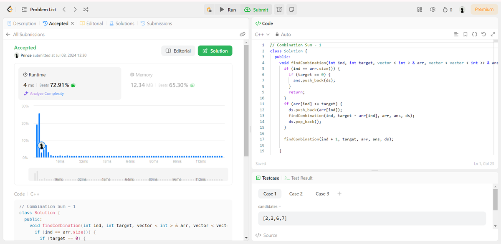The height and width of the screenshot is (244, 501).
Task: Open the layout grid icon
Action: [x=420, y=10]
